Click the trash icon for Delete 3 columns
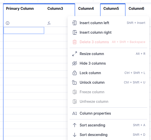The image size is (151, 140). (x=75, y=42)
